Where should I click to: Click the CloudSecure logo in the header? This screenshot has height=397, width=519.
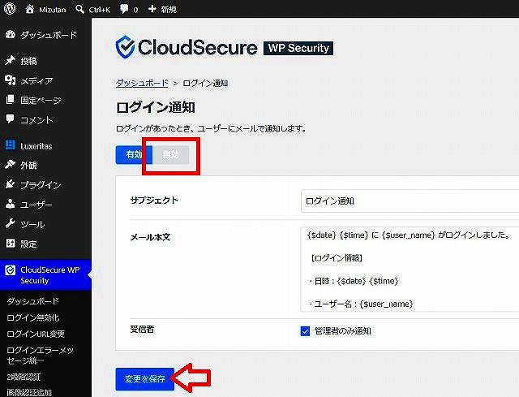187,47
